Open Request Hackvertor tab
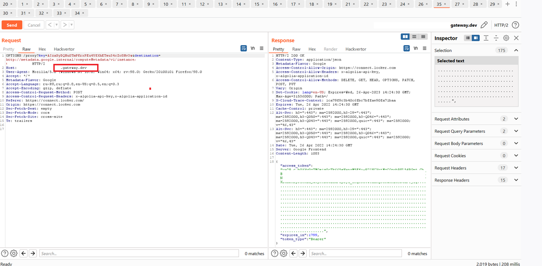The image size is (542, 266). tap(64, 49)
